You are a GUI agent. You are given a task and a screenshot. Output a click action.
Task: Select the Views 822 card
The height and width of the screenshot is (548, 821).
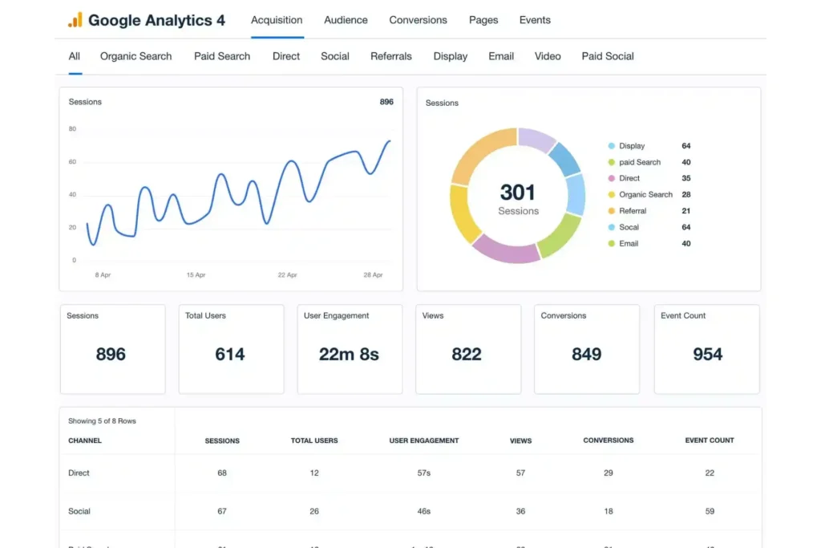point(468,349)
